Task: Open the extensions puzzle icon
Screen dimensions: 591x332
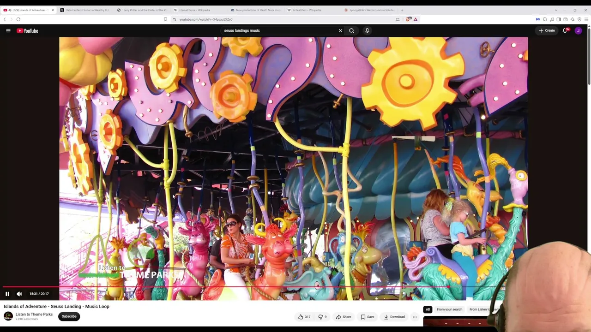Action: [545, 19]
